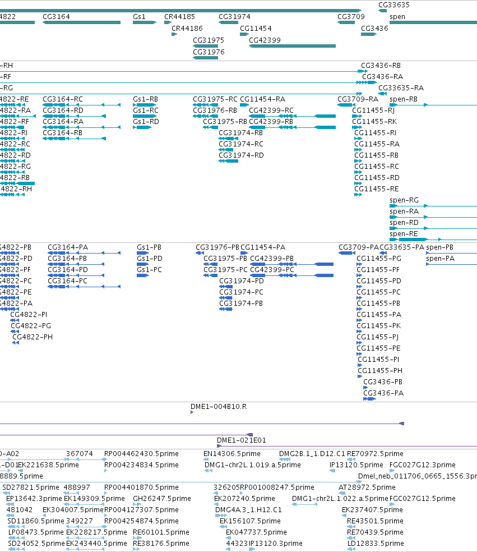Click the CG31974 gene label
Screen dimensions: 477x552
coord(234,16)
